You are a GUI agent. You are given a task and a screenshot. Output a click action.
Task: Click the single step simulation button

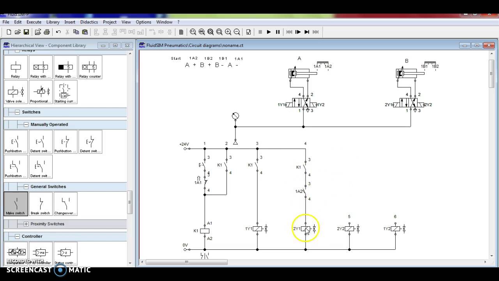click(298, 32)
